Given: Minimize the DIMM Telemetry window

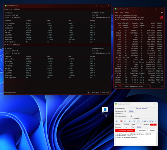Looking at the screenshot, I should click(x=96, y=6).
